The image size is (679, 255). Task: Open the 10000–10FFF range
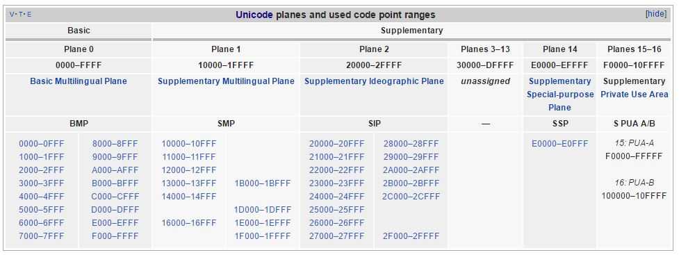coord(189,144)
